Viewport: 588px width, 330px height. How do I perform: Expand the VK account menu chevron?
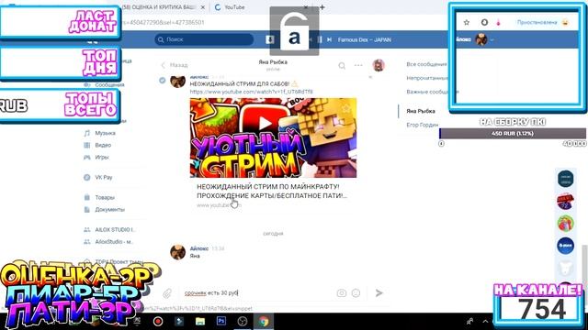pyautogui.click(x=492, y=39)
